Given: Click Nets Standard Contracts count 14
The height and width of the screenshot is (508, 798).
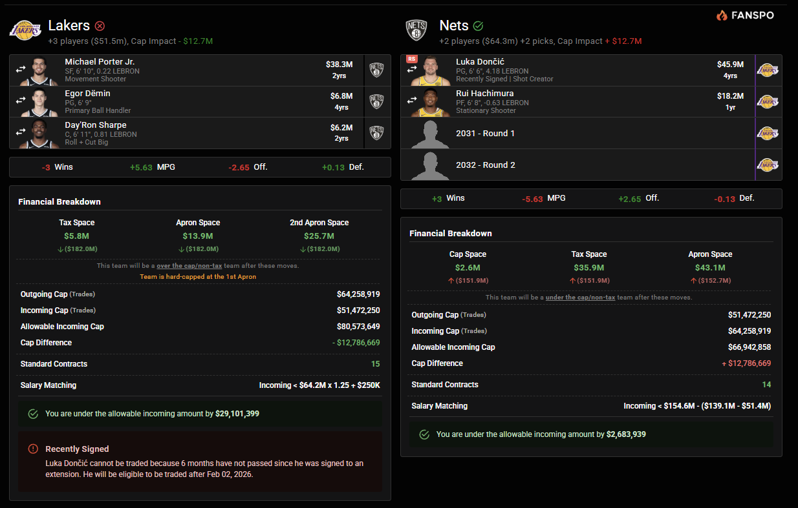Looking at the screenshot, I should coord(766,385).
